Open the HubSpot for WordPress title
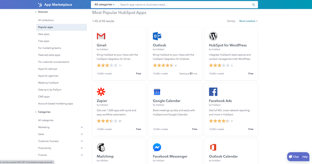312x164 pixels. click(228, 45)
